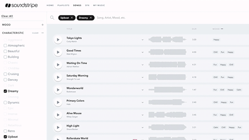
Task: Expand the Mood filter section
Action: (x=42, y=25)
